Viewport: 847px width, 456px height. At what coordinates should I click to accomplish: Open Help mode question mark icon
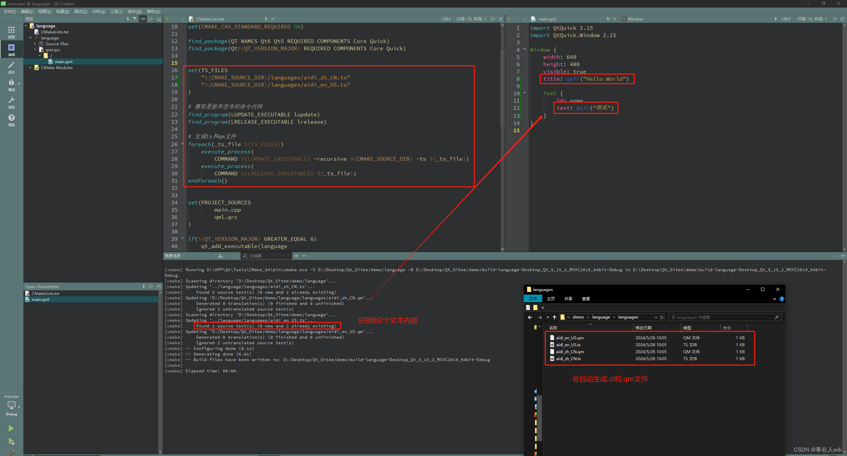coord(11,120)
